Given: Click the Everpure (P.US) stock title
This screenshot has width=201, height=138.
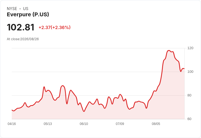Looking at the screenshot, I should pyautogui.click(x=28, y=14).
